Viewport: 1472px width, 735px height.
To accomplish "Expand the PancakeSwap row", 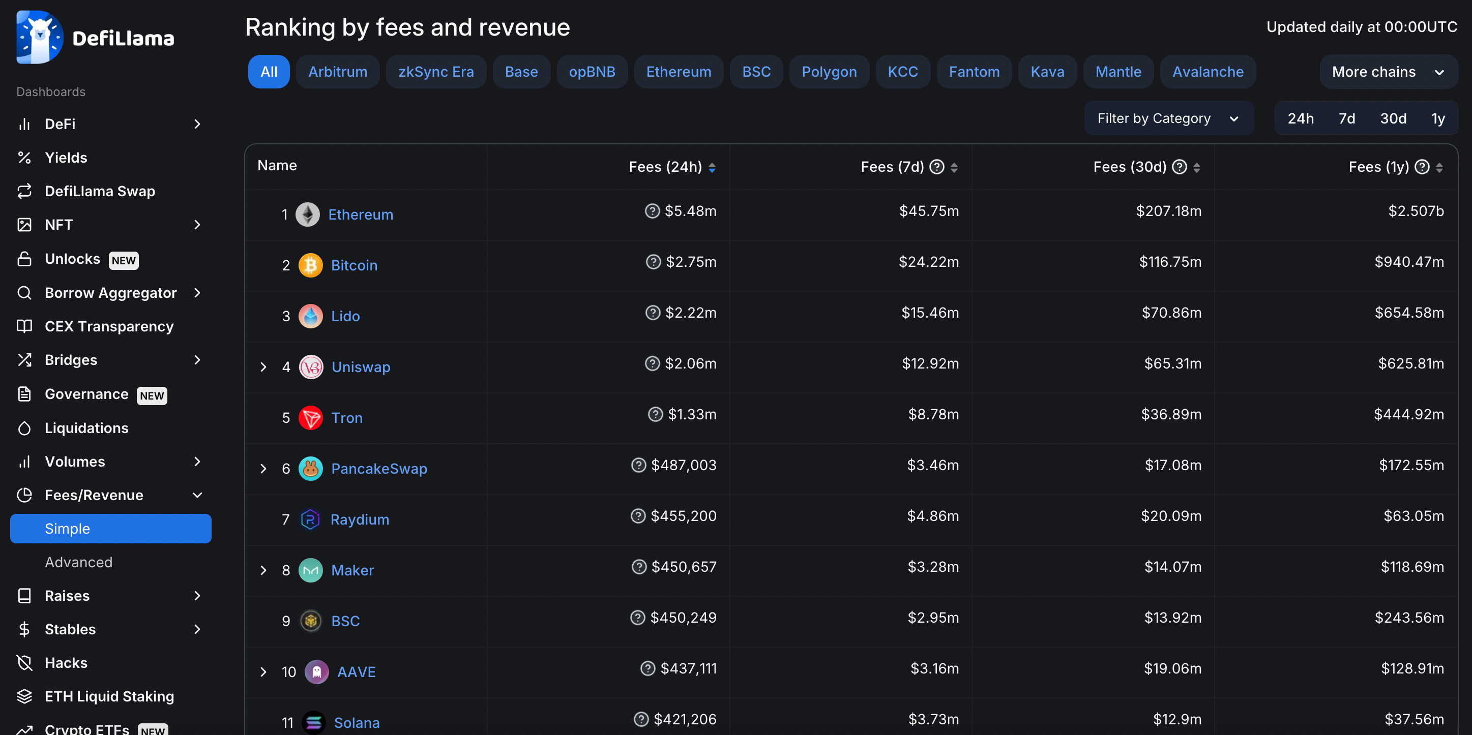I will 263,469.
